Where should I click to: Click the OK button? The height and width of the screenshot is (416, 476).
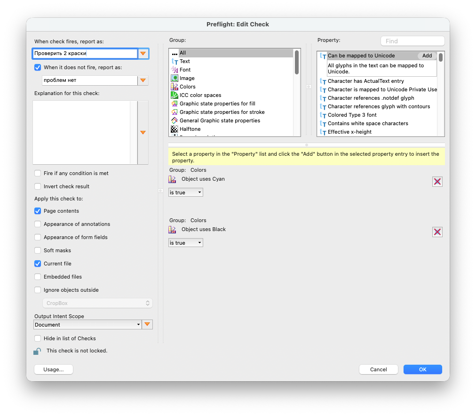click(x=422, y=369)
